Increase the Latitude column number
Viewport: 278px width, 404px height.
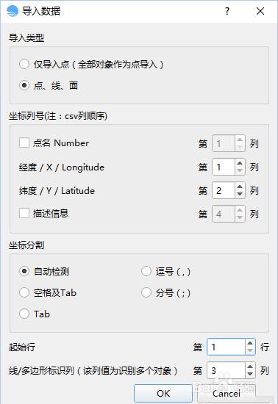pyautogui.click(x=240, y=187)
